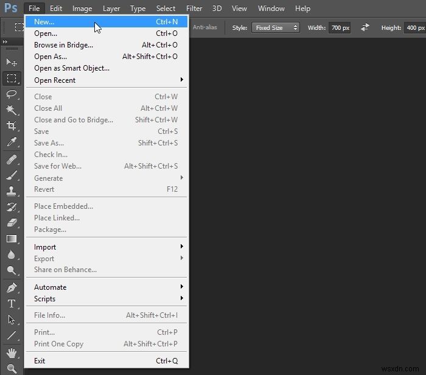Select the Path Selection tool
Viewport: 426px width, 375px height.
point(12,320)
